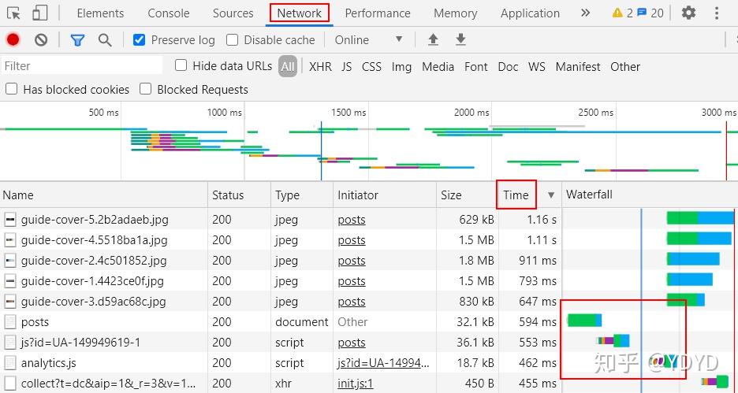The image size is (738, 393).
Task: Toggle the filter funnel icon
Action: pyautogui.click(x=77, y=40)
